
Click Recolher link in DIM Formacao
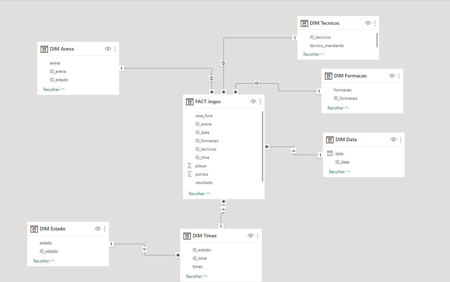pos(338,108)
